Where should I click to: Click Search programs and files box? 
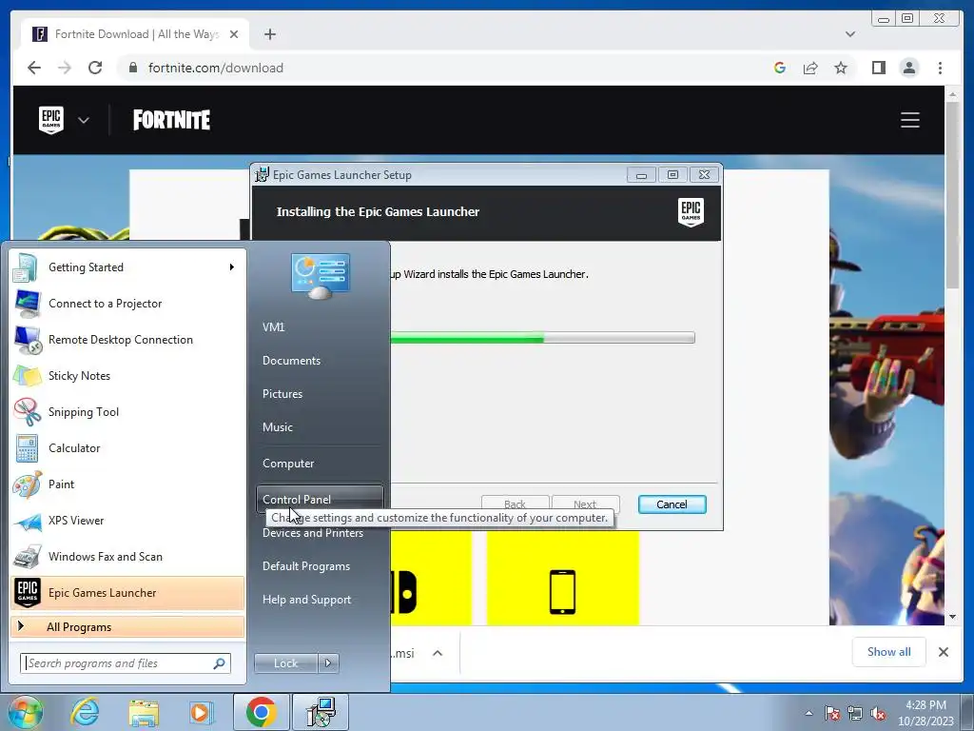click(125, 663)
